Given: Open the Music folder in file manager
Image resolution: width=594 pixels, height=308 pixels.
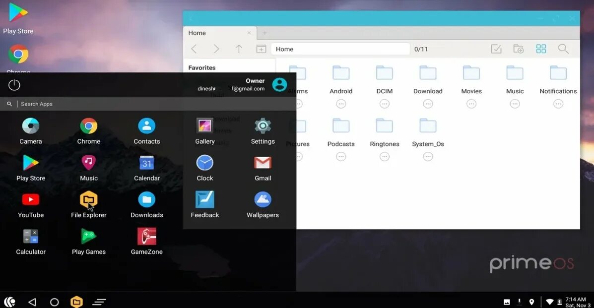Looking at the screenshot, I should tap(515, 79).
